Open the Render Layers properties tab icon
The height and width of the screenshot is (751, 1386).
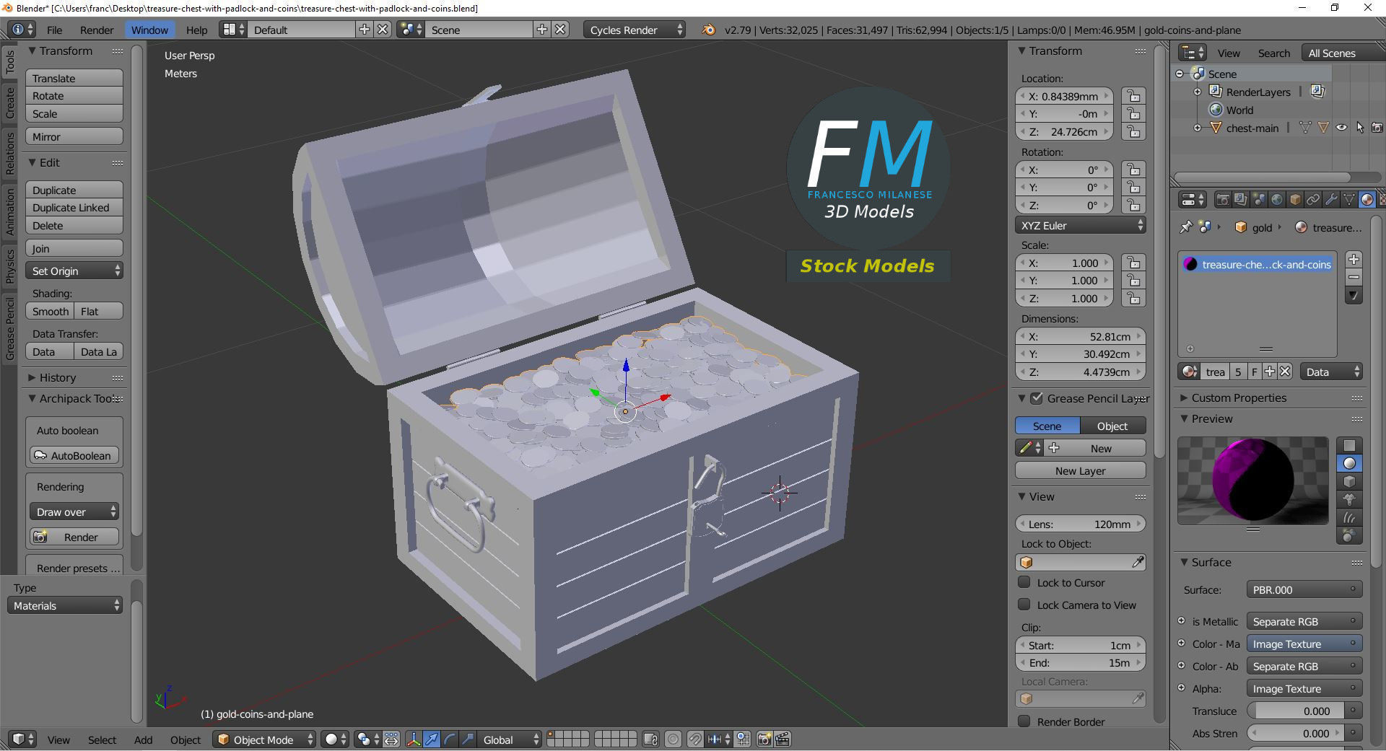(1241, 200)
